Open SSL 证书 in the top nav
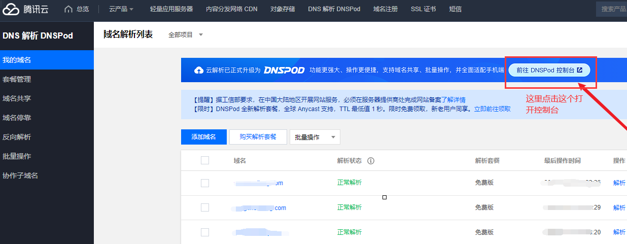 [x=423, y=9]
